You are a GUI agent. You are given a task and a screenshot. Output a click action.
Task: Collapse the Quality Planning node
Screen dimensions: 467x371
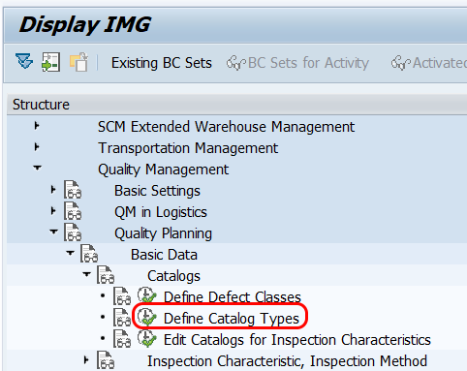coord(53,232)
